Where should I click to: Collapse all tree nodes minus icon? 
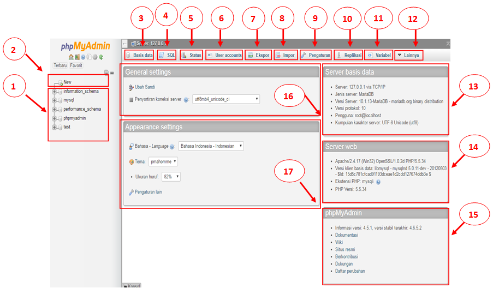(x=106, y=73)
